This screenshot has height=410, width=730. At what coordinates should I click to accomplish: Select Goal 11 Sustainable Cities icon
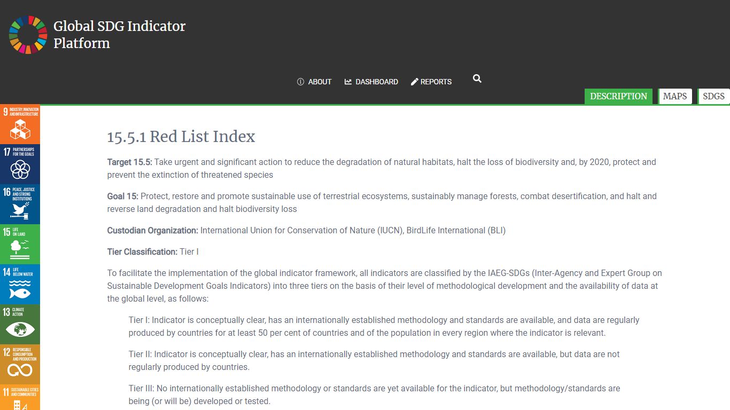[x=20, y=398]
